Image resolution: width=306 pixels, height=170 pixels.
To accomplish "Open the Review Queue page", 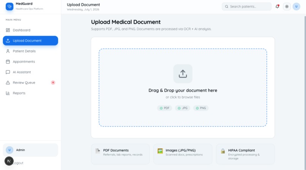I will coord(30,83).
